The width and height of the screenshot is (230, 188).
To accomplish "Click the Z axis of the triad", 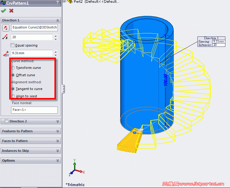I will click(x=71, y=173).
